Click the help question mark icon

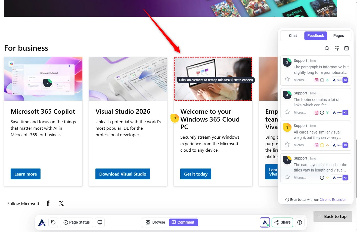tap(300, 222)
